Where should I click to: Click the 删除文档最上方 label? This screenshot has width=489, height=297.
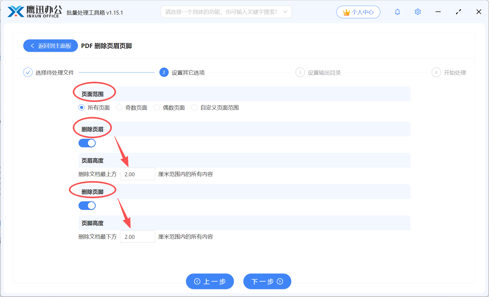click(98, 174)
